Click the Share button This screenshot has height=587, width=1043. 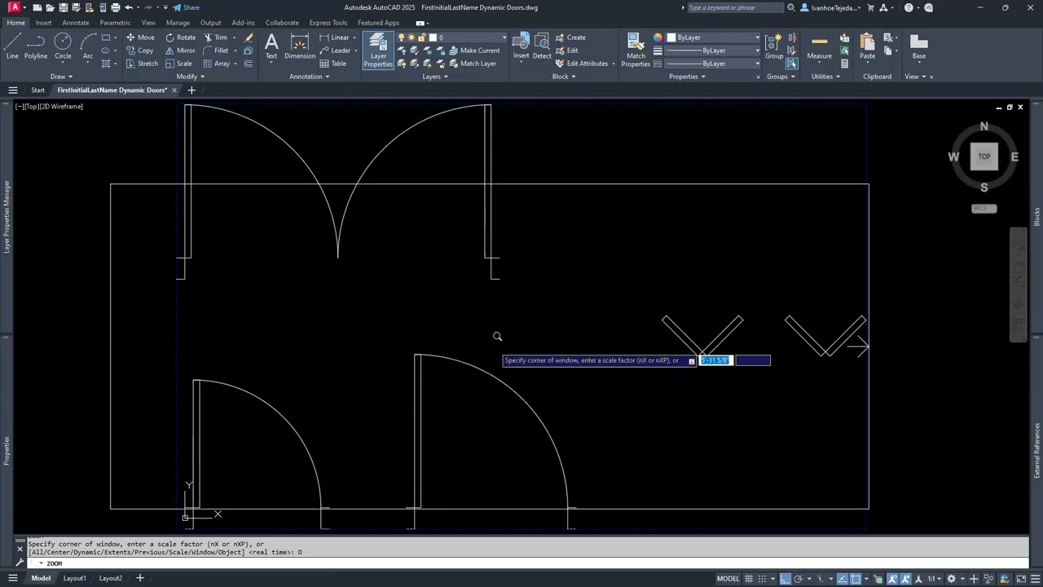[x=186, y=7]
